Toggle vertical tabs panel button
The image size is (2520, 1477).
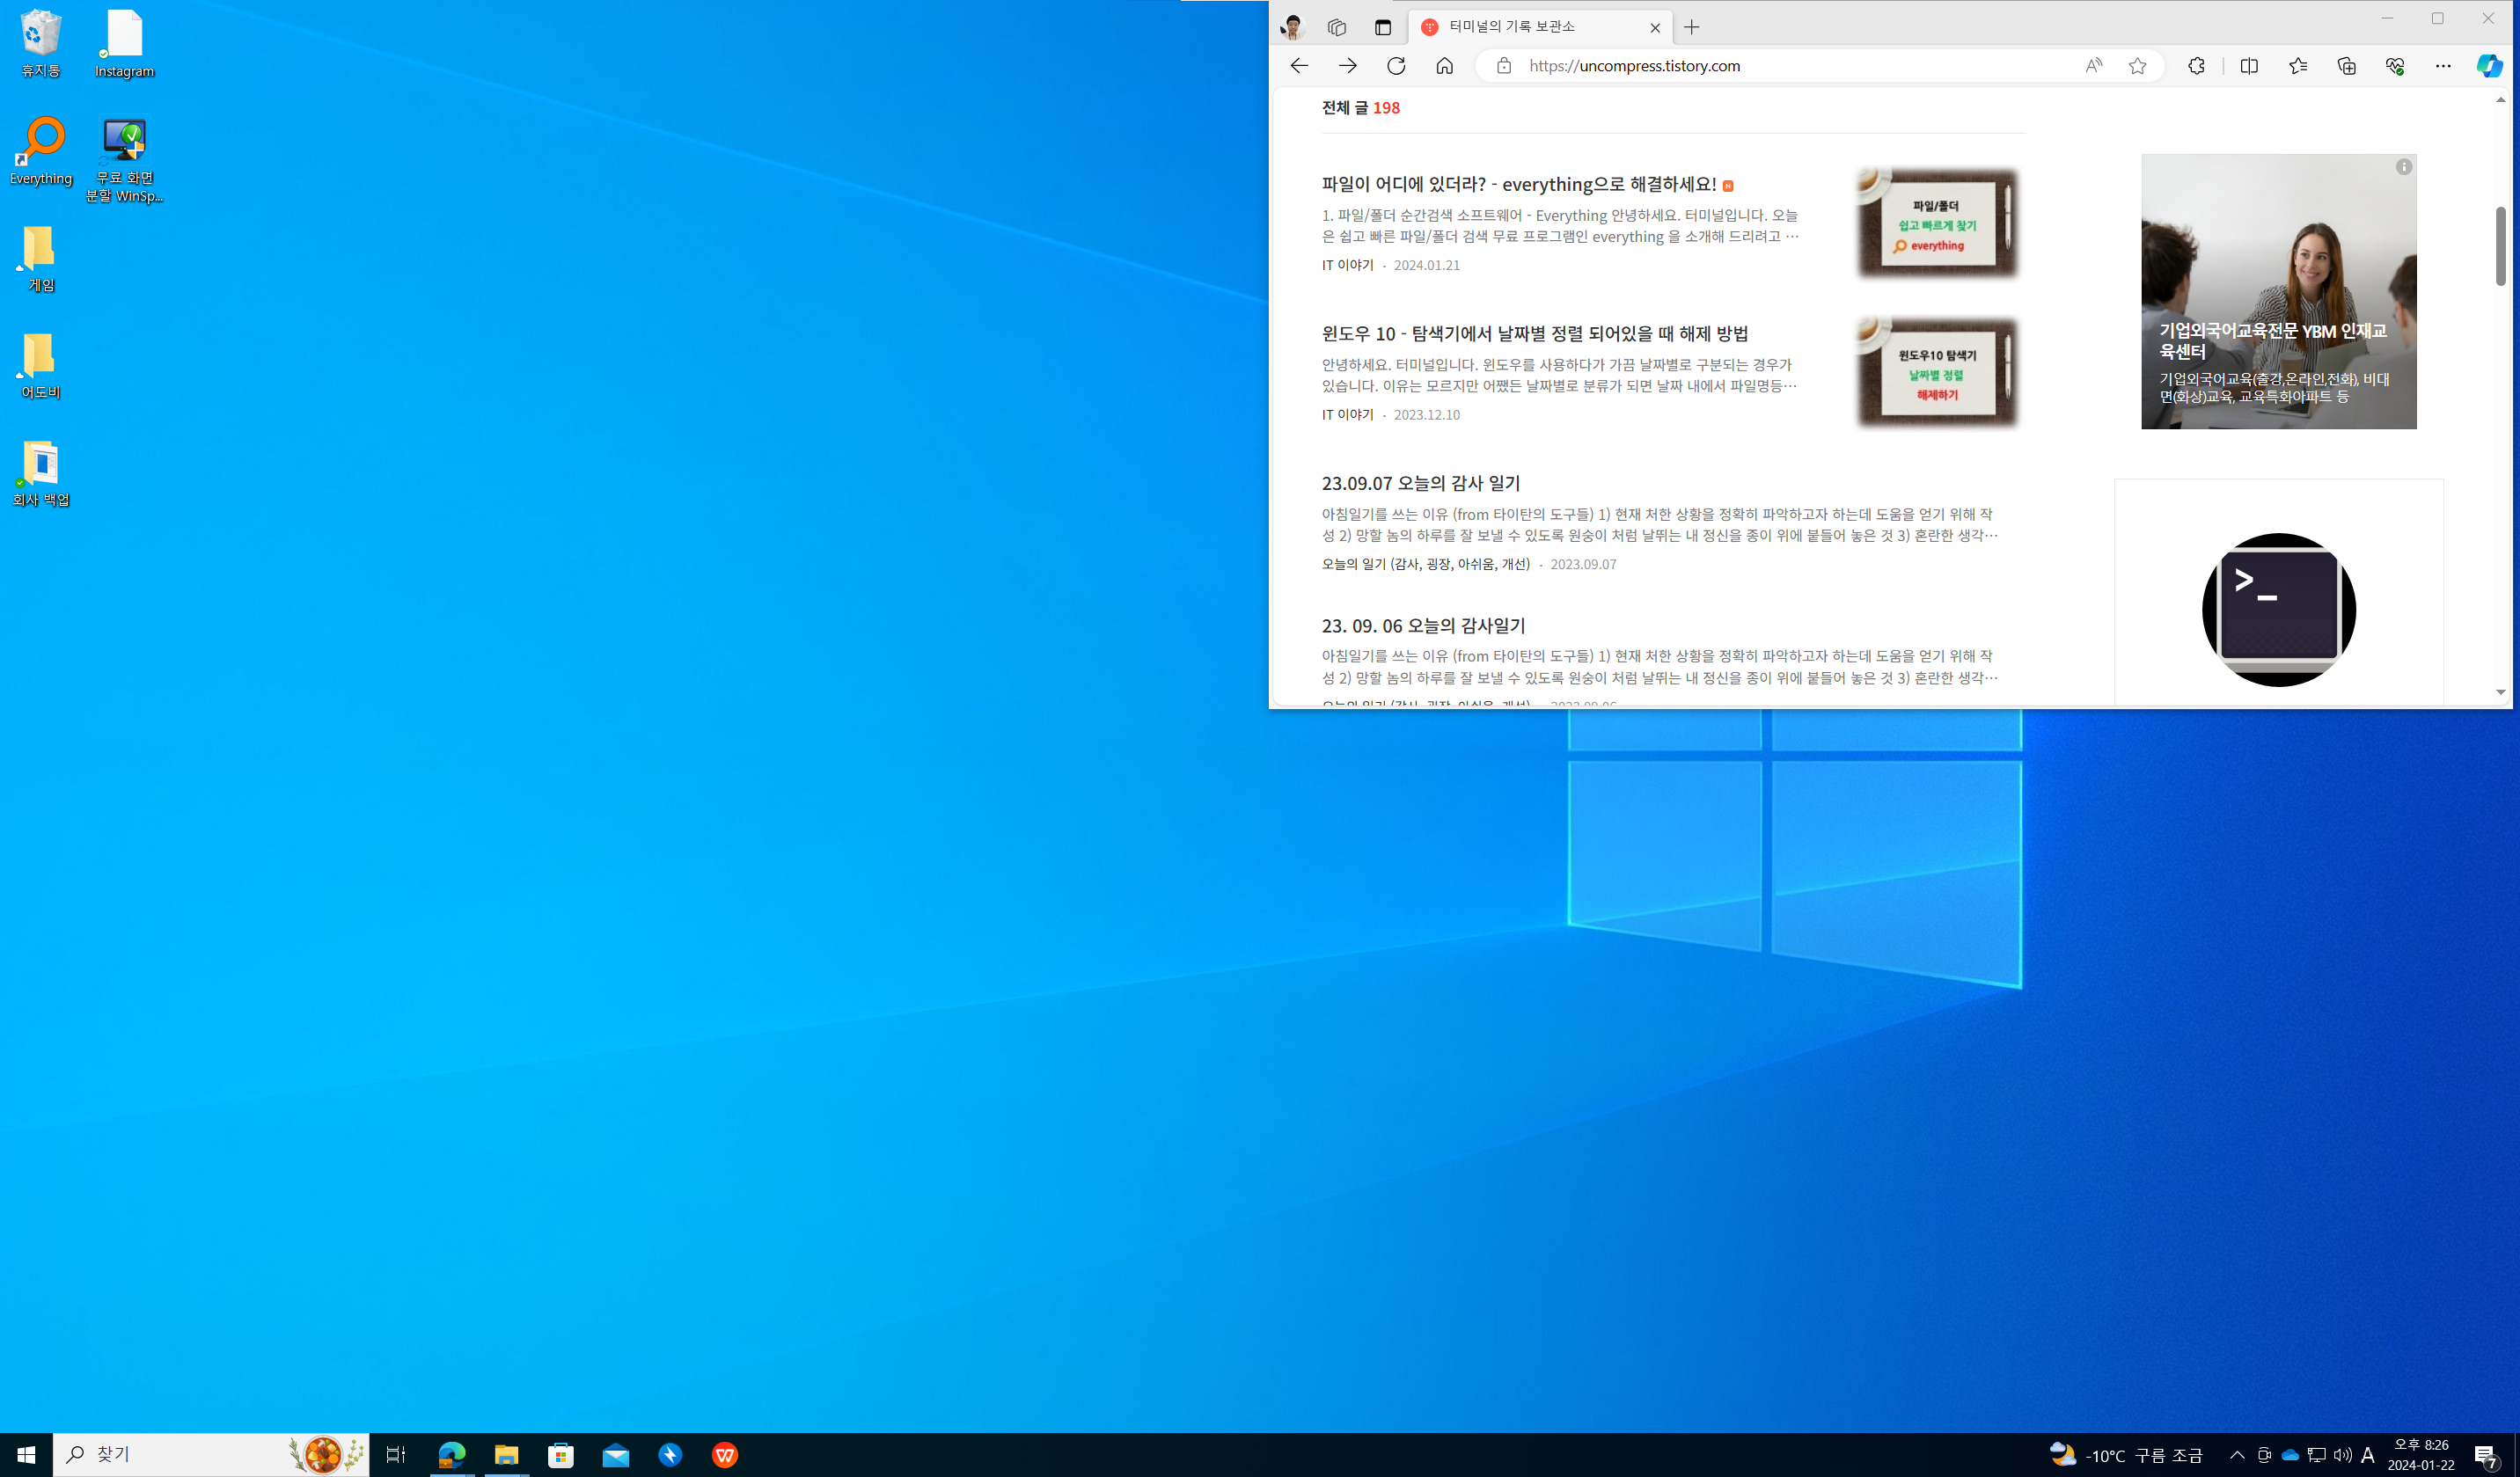pos(1383,28)
